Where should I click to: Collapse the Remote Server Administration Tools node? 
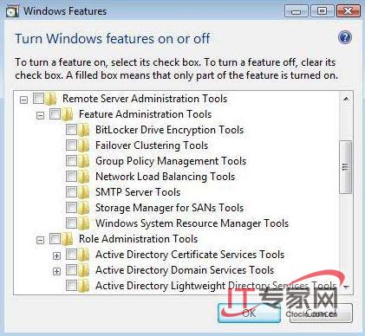23,100
